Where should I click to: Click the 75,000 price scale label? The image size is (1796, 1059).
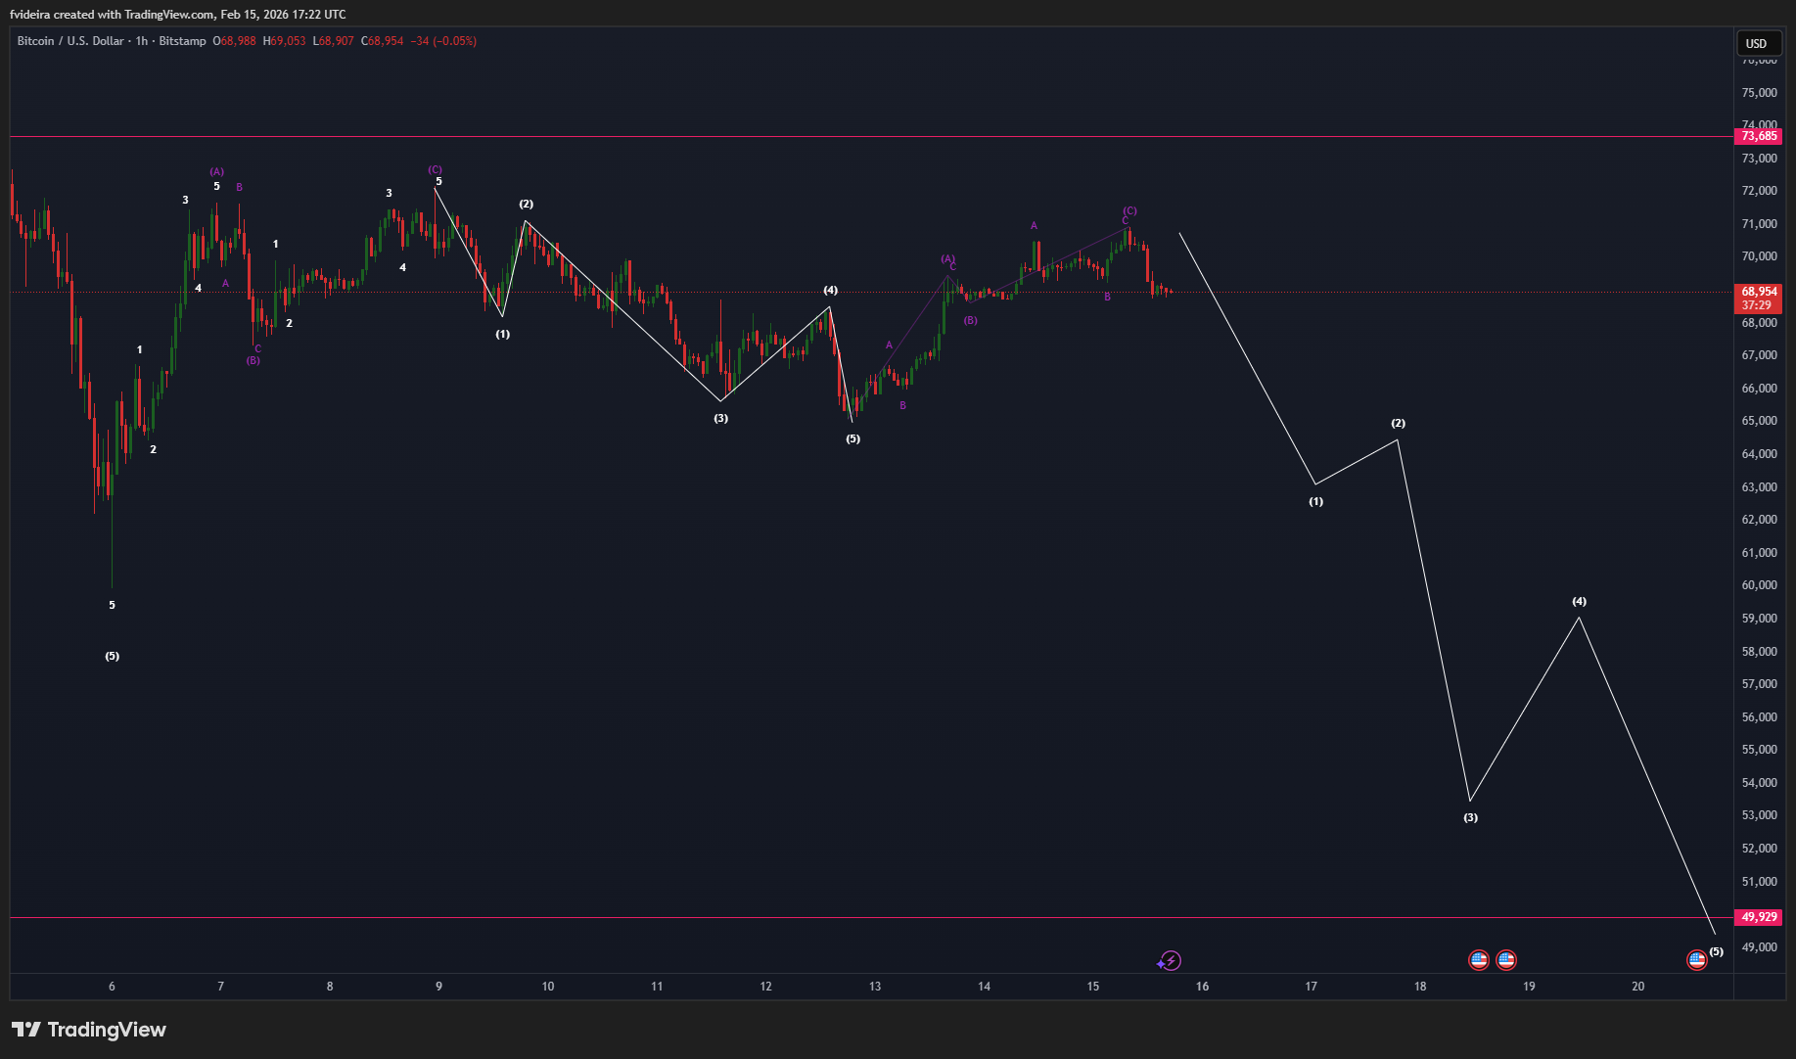[1759, 93]
